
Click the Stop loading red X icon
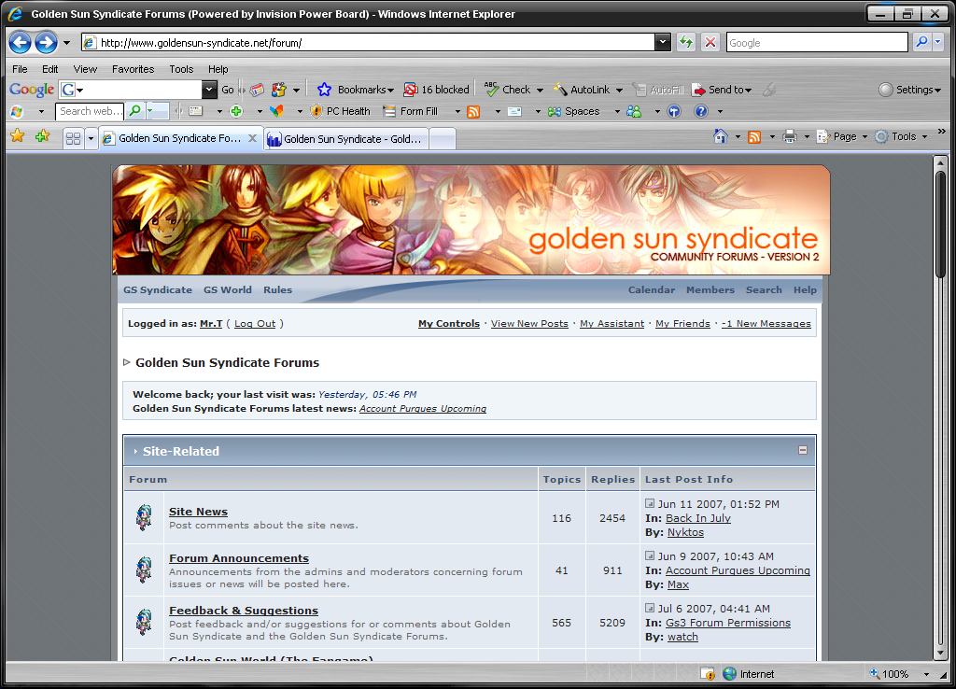coord(710,42)
